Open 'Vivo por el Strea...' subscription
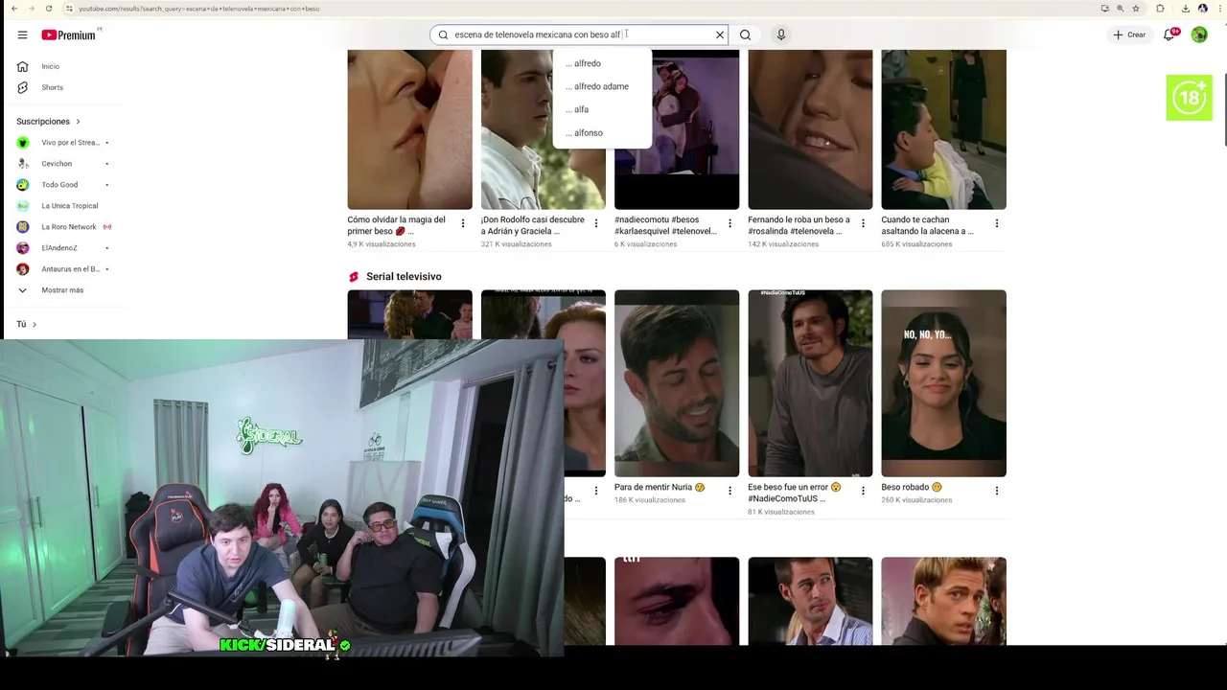The width and height of the screenshot is (1227, 690). [62, 143]
